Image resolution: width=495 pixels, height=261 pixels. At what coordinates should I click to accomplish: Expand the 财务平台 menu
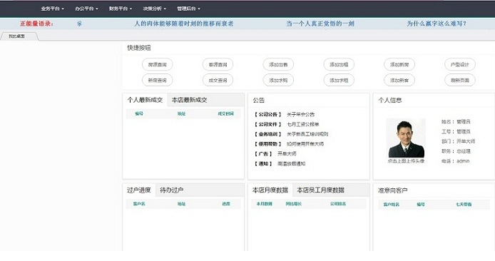(121, 9)
